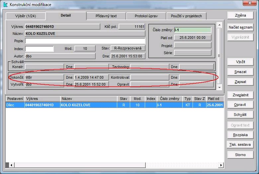Click the Vytvořil field containing dbo

[44, 84]
